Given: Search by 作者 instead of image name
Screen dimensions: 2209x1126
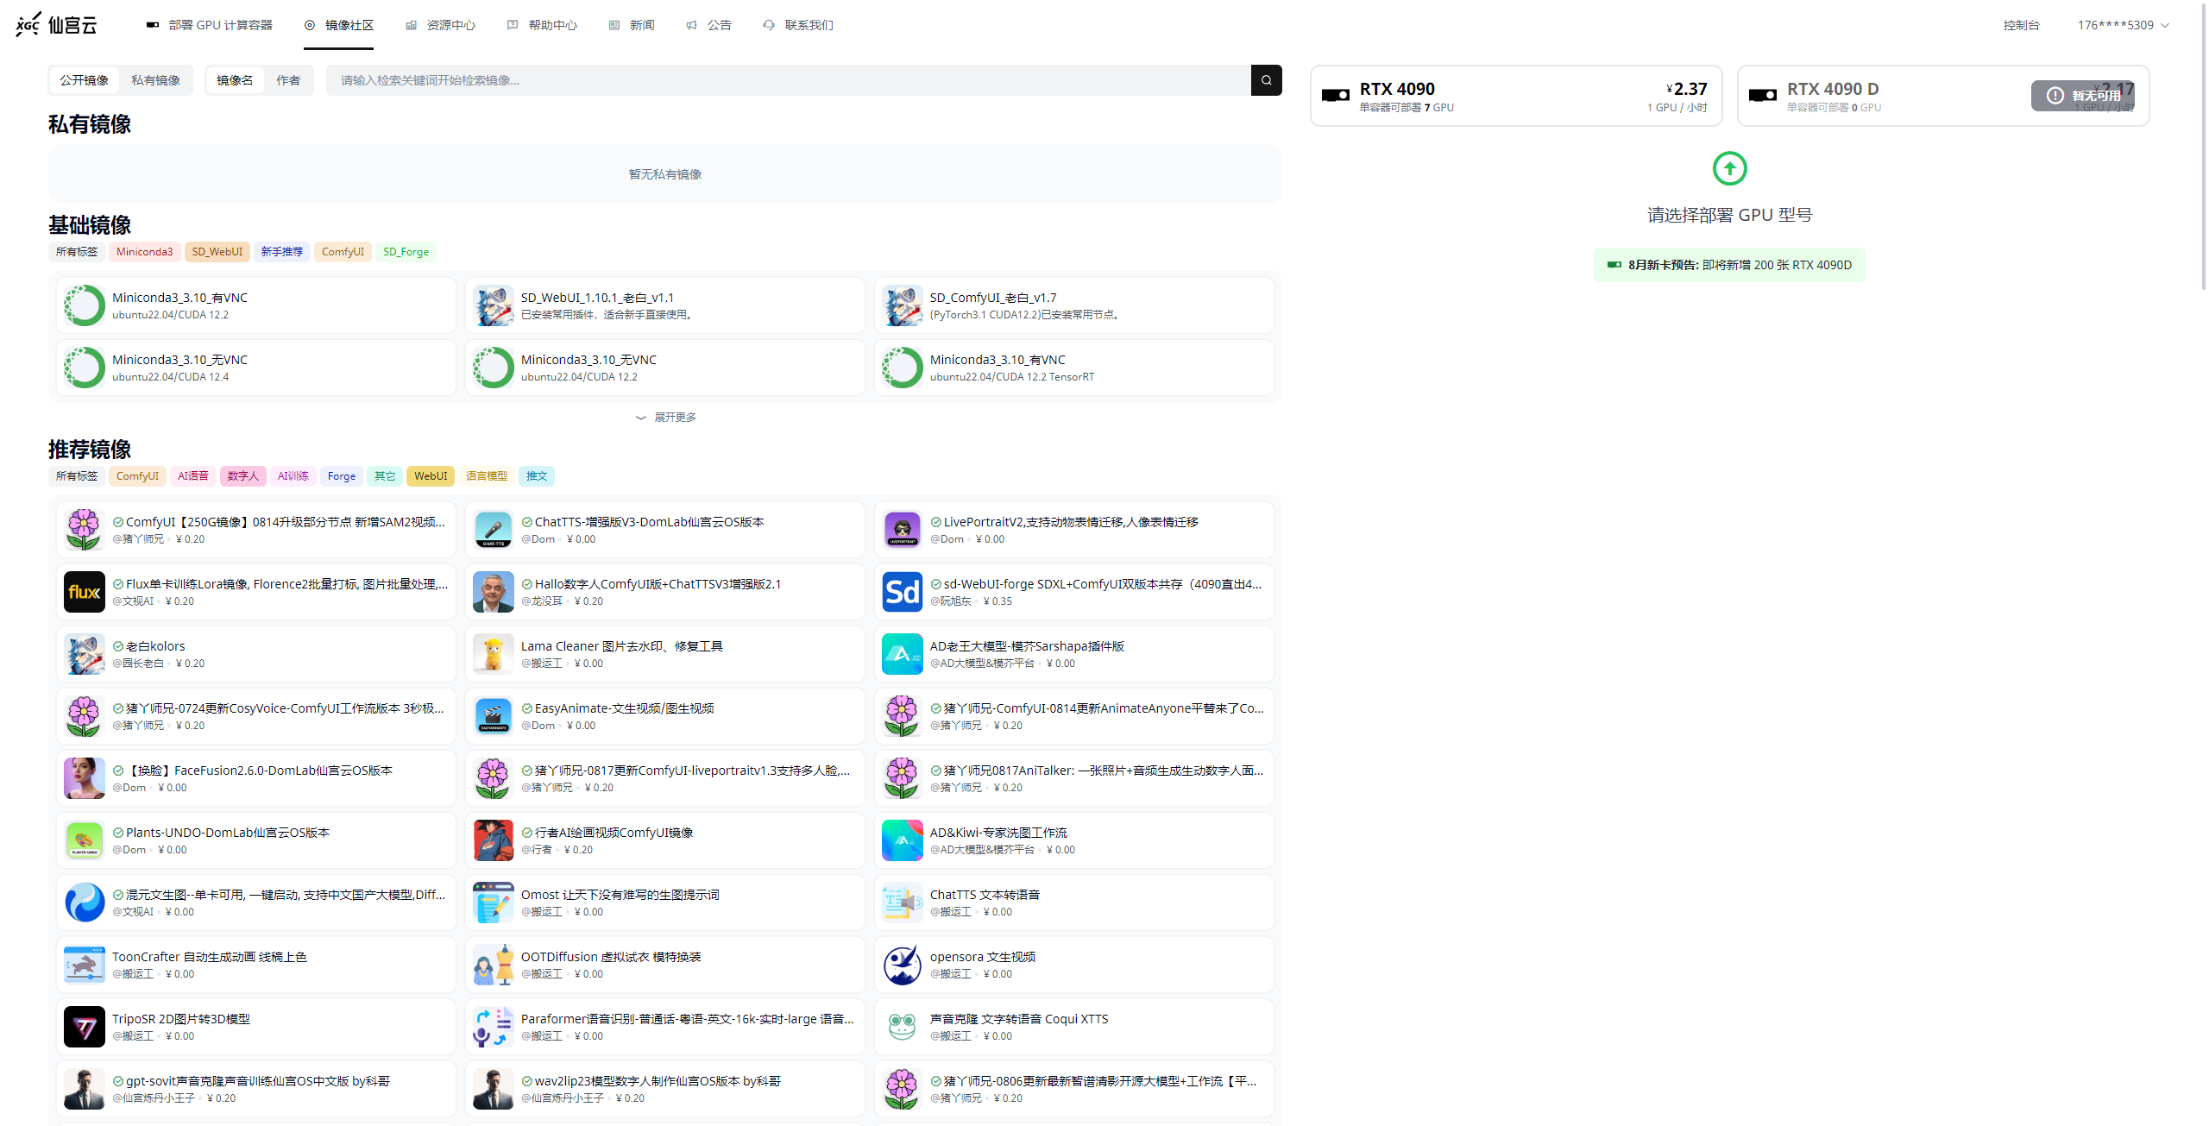Looking at the screenshot, I should pyautogui.click(x=288, y=80).
